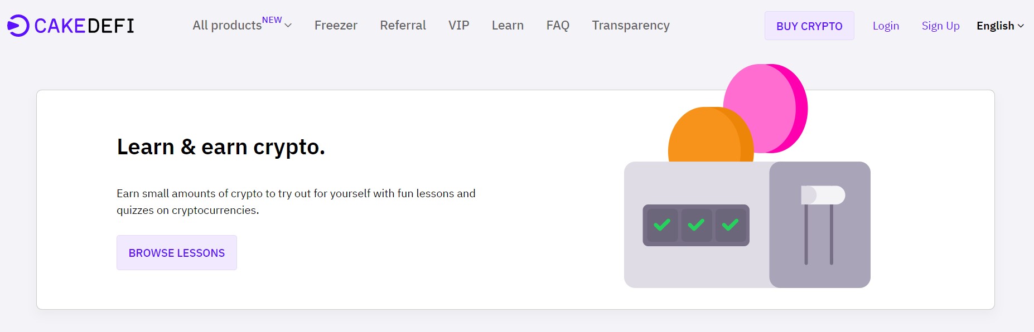Image resolution: width=1034 pixels, height=332 pixels.
Task: Expand the All products dropdown
Action: (x=242, y=25)
